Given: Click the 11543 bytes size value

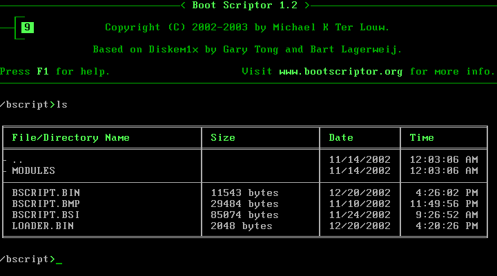Looking at the screenshot, I should point(244,193).
